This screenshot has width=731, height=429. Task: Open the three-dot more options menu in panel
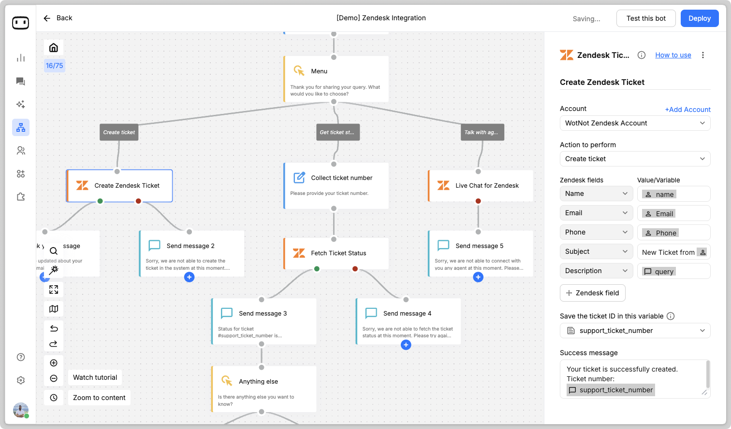(x=703, y=55)
